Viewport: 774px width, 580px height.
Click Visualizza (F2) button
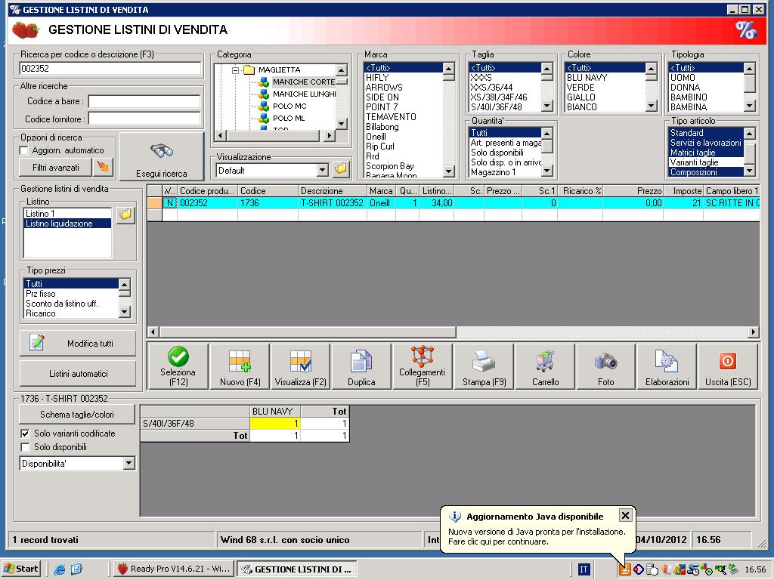click(301, 366)
